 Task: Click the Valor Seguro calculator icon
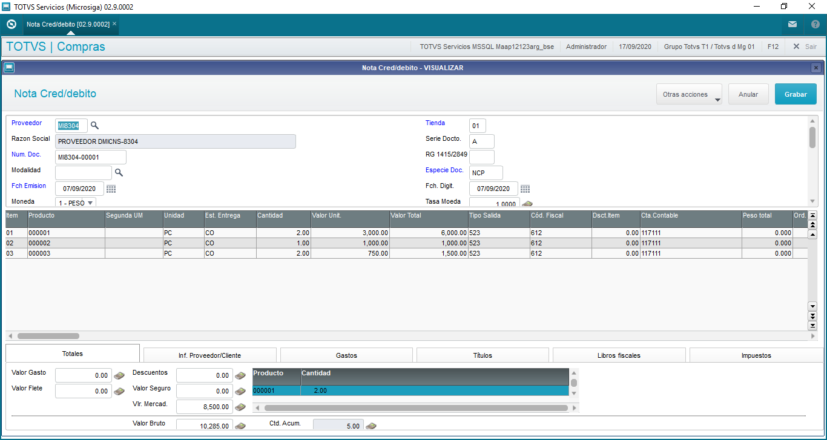[x=240, y=391]
